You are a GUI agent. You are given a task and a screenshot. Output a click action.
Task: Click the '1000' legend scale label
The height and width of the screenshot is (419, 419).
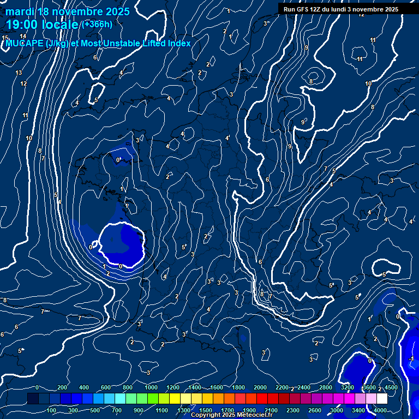pyautogui.click(x=151, y=387)
